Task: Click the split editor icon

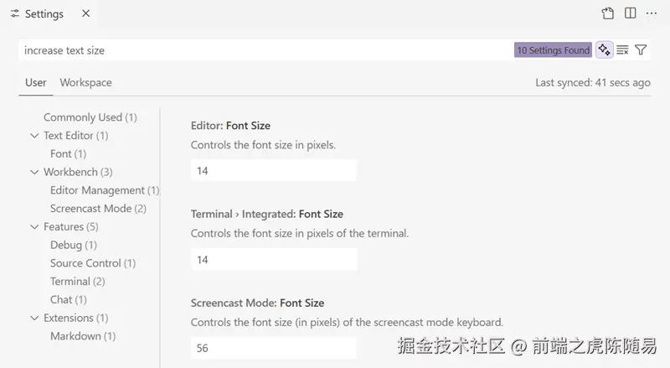Action: pyautogui.click(x=630, y=13)
